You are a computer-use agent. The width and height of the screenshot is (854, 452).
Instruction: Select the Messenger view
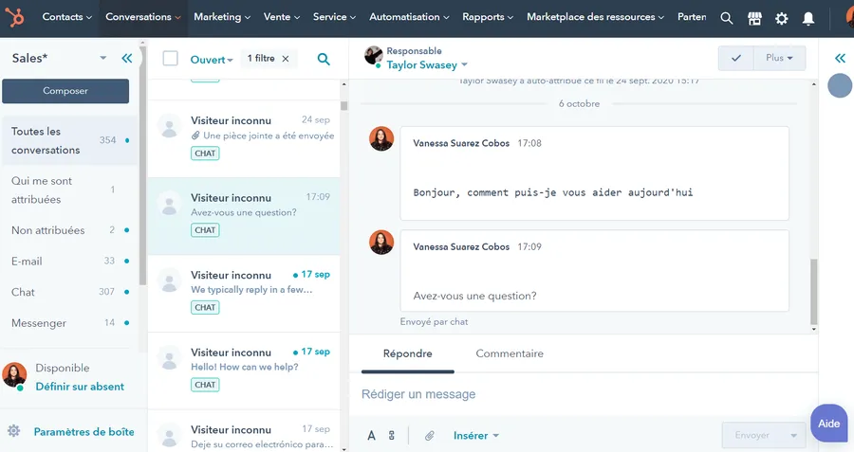click(69, 323)
